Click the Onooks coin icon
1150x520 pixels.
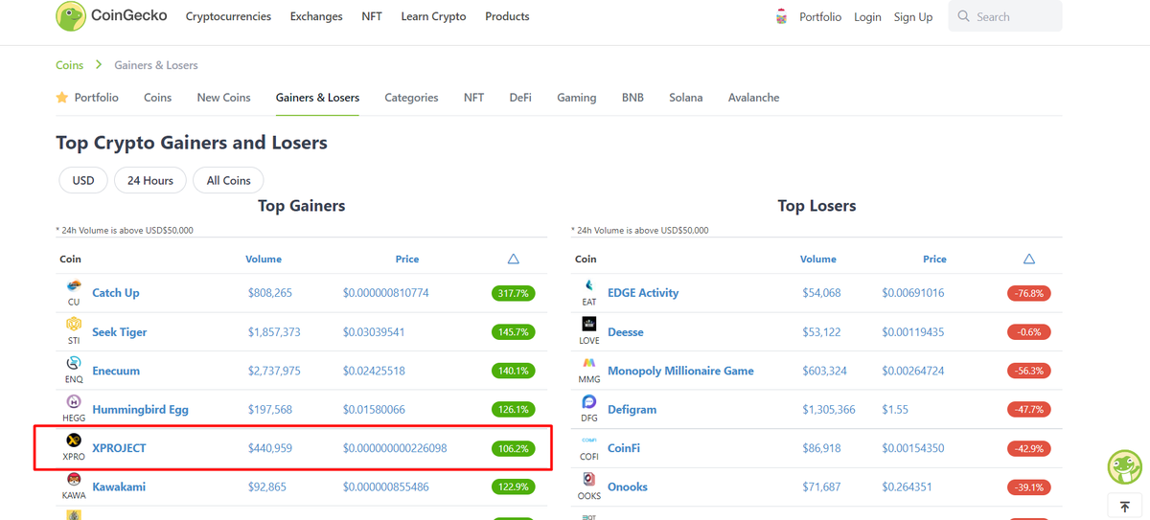(x=589, y=480)
